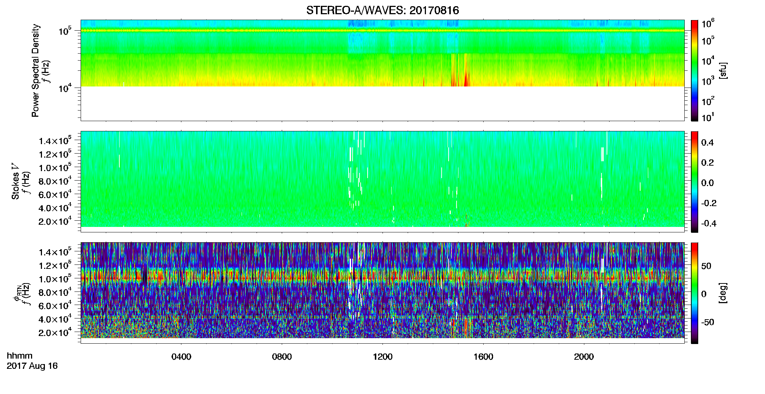
Task: Click the 0.0 tick on Stokes color bar
Action: click(707, 183)
